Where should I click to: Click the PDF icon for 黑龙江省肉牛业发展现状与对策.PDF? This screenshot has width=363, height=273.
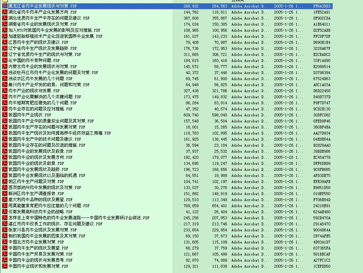click(5, 6)
